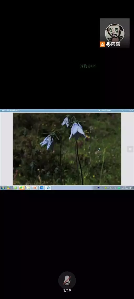The image size is (134, 299).
Task: Click the green tray icon beside the clock
Action: (119, 188)
